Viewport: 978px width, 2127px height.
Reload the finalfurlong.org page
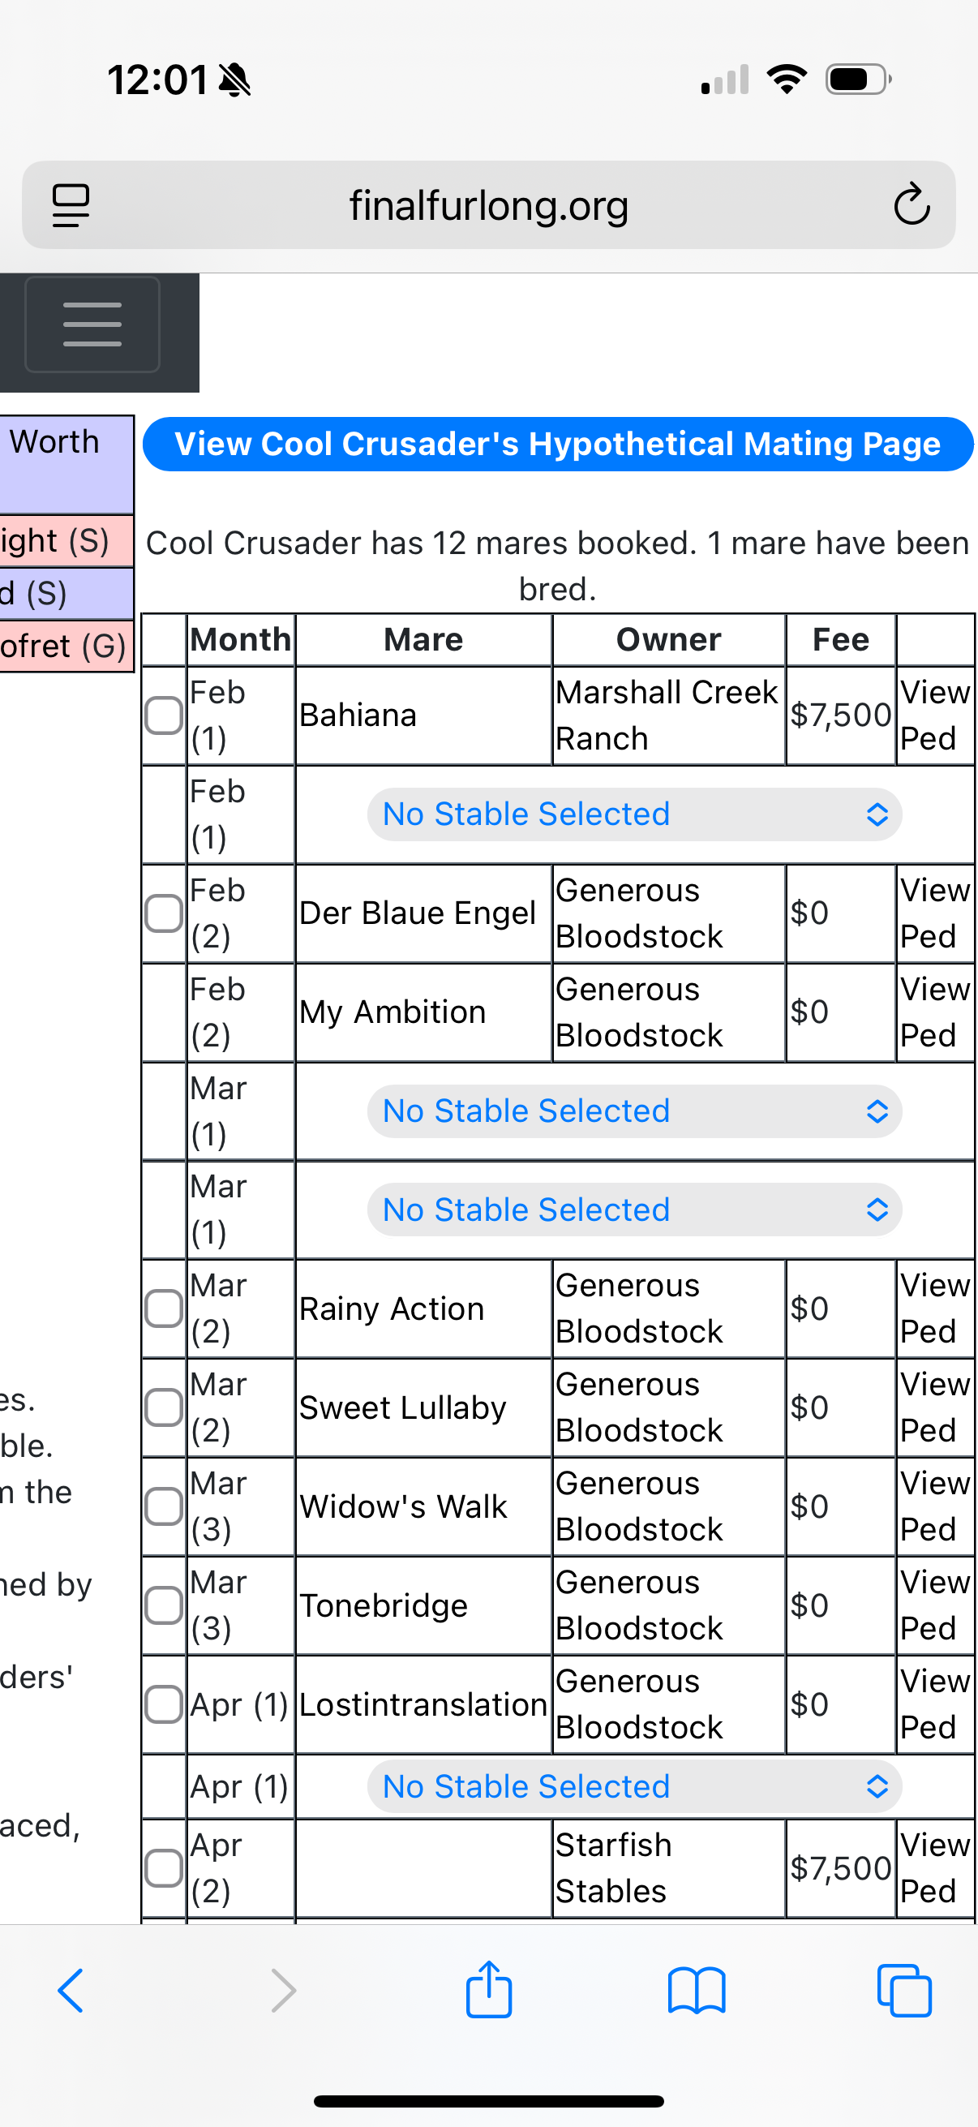point(912,204)
